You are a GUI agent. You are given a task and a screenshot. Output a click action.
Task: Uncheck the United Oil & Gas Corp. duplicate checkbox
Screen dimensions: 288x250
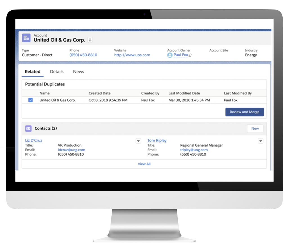[30, 100]
